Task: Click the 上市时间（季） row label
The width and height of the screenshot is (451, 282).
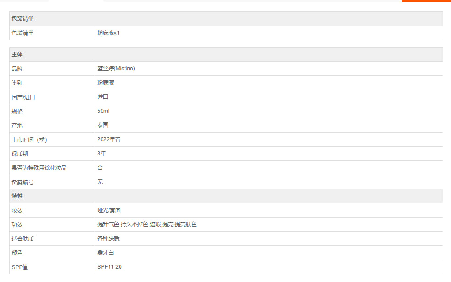Action: click(x=29, y=140)
